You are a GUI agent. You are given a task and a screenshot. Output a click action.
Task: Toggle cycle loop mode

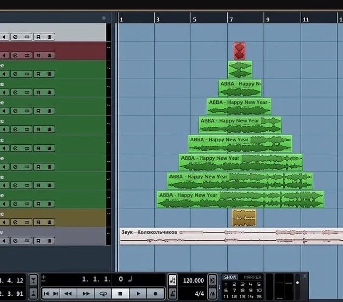[x=103, y=294]
